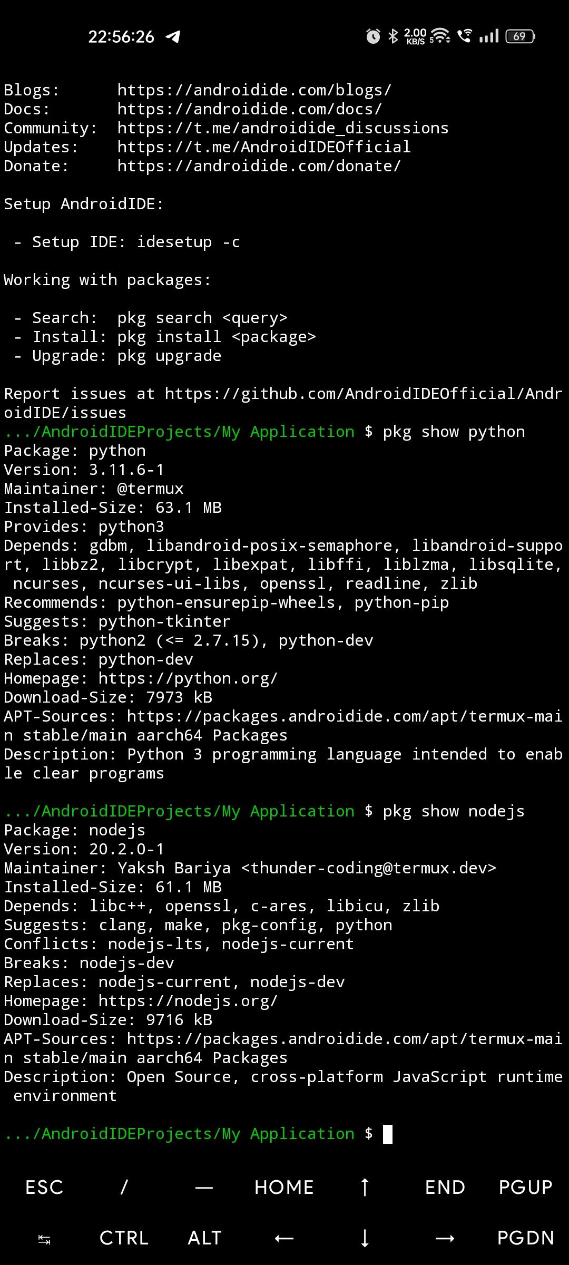Tap the up arrow key
Screen dimensions: 569x1265
click(364, 1187)
